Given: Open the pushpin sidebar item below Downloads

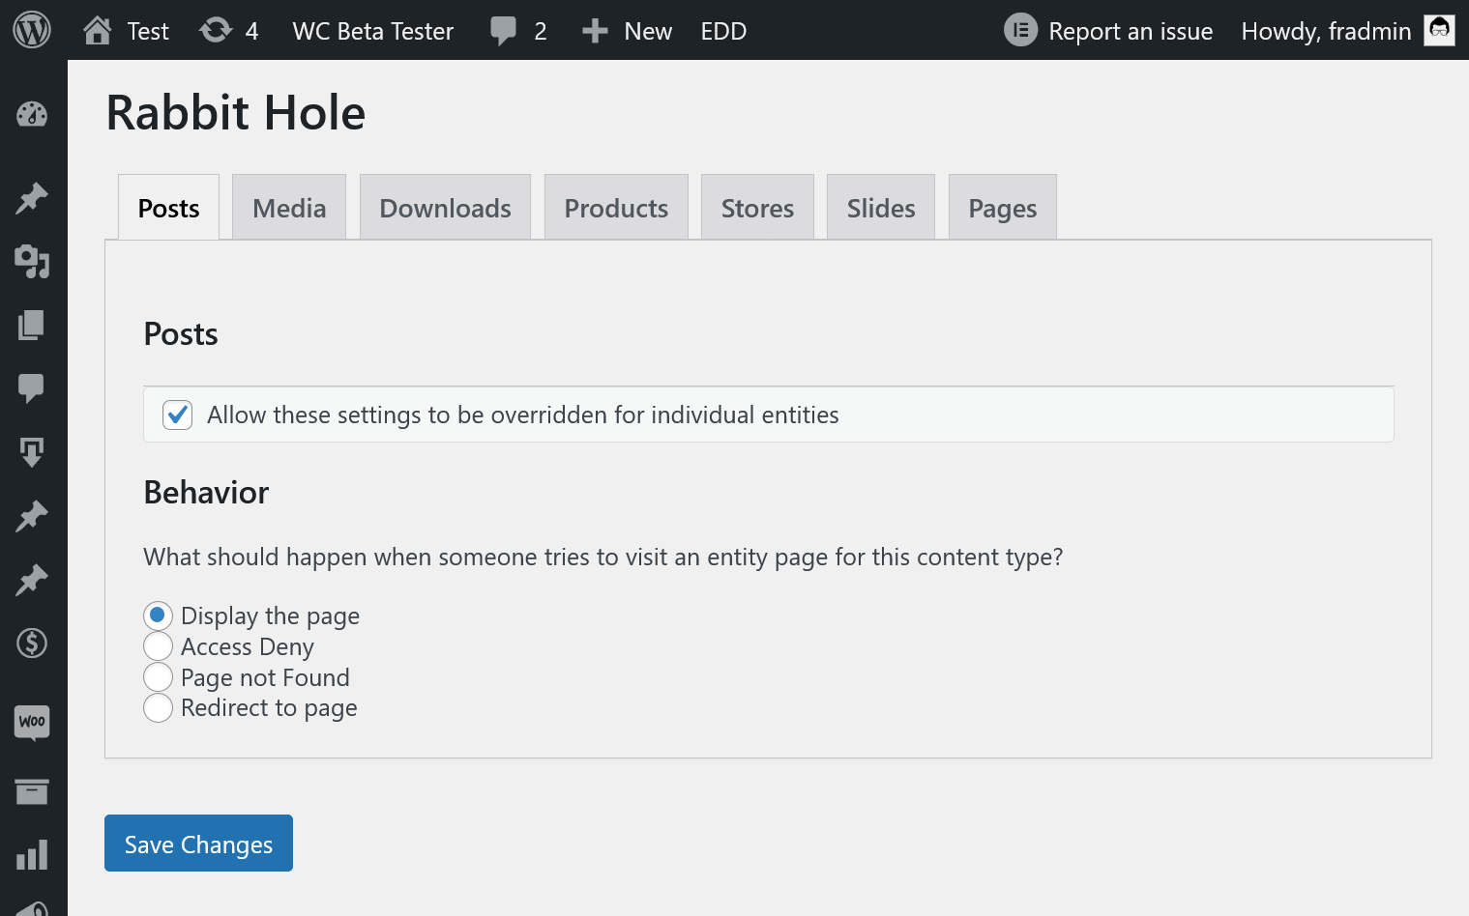Looking at the screenshot, I should 32,516.
